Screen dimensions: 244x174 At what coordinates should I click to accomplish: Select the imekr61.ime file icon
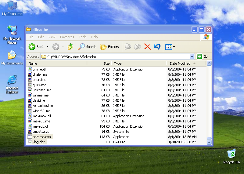tap(30, 121)
